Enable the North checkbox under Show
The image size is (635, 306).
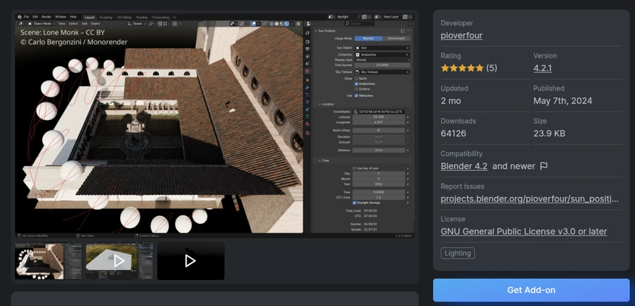(x=356, y=79)
